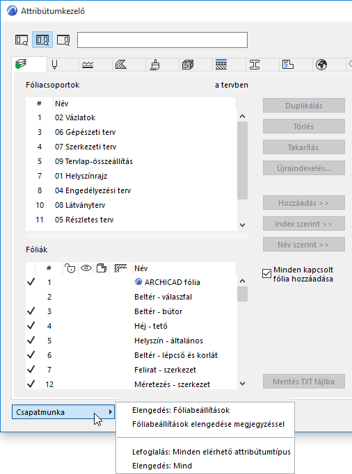Switch to the Layers attribute tab
352x474 pixels.
[29, 64]
